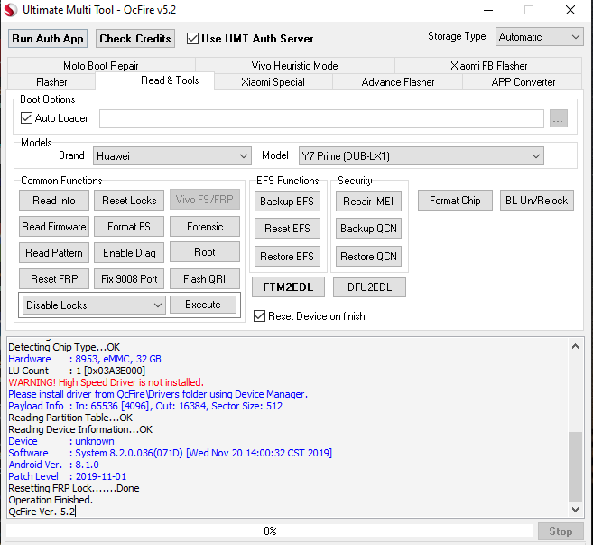Open the Model dropdown showing Y7 Prime
The image size is (593, 545).
tap(421, 156)
